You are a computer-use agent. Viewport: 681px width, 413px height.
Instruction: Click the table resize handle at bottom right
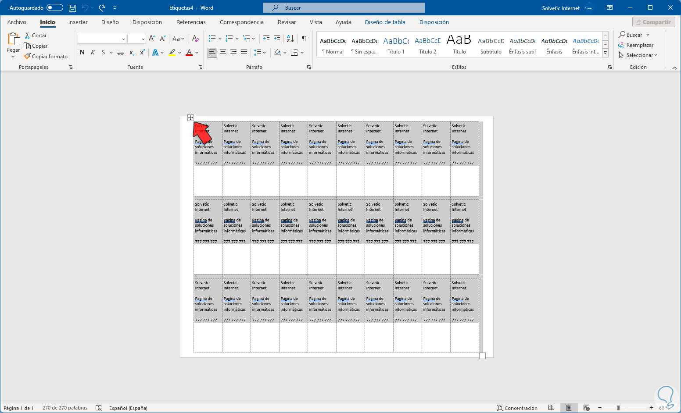point(482,356)
